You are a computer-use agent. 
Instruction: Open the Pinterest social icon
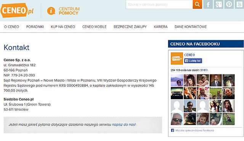[x=229, y=4]
